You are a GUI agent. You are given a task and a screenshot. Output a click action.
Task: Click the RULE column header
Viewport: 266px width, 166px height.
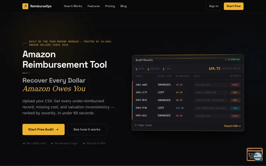[x=197, y=76]
